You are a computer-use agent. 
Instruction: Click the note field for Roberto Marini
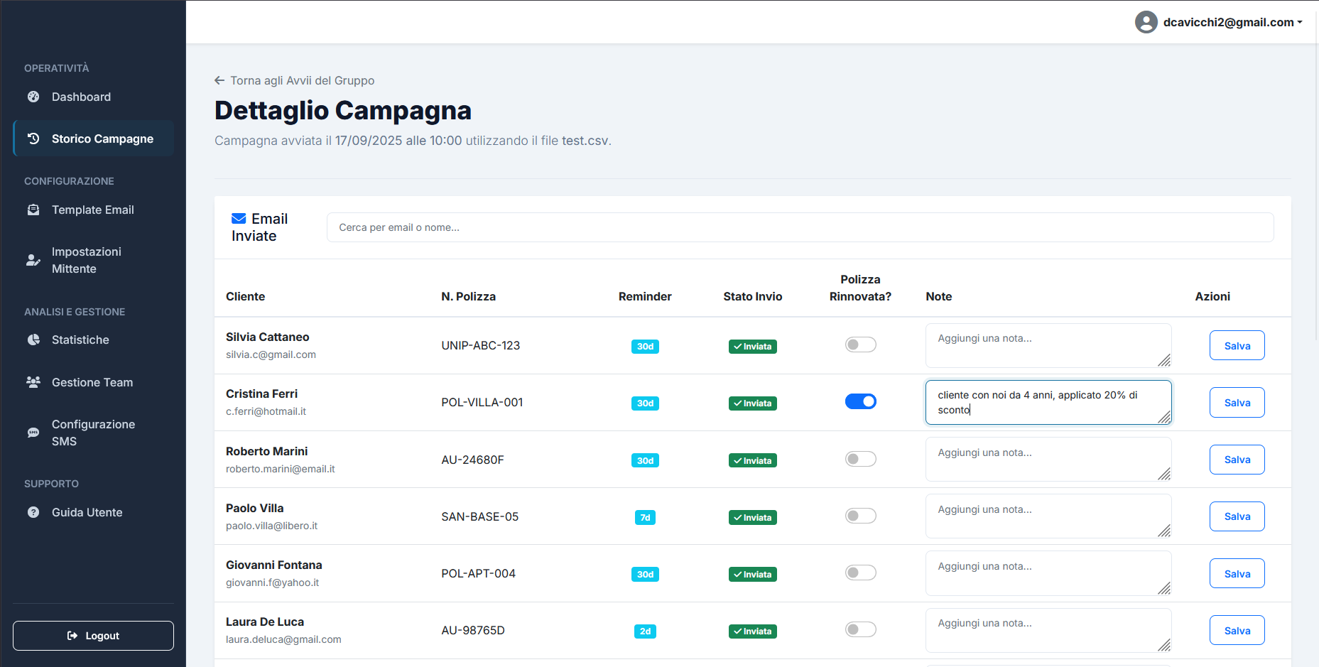click(x=1047, y=459)
